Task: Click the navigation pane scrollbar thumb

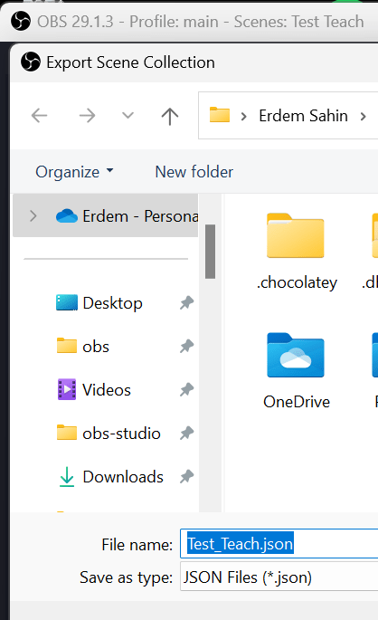Action: pyautogui.click(x=210, y=252)
